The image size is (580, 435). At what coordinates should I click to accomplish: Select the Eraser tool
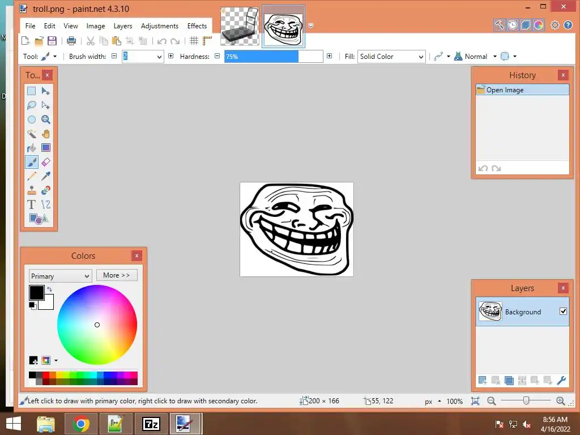tap(46, 162)
